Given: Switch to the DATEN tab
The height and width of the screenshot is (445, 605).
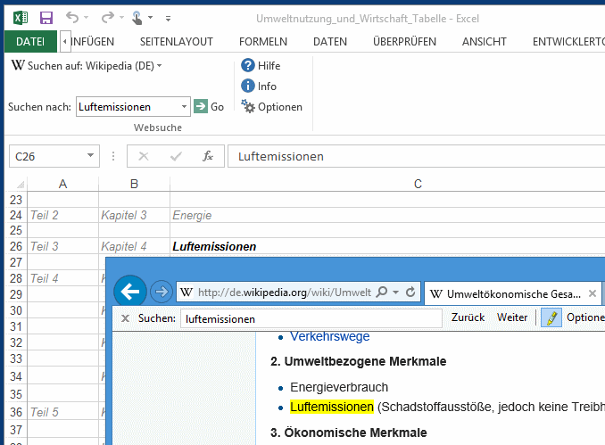Looking at the screenshot, I should (330, 42).
